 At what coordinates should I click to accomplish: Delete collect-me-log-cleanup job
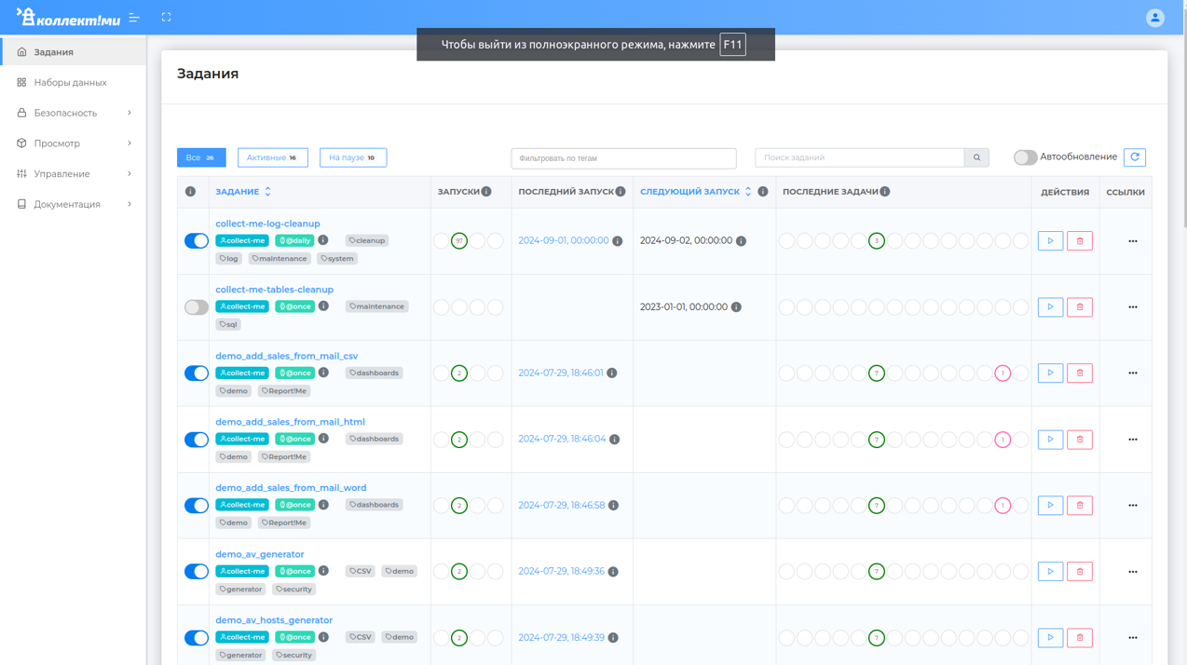click(x=1080, y=241)
